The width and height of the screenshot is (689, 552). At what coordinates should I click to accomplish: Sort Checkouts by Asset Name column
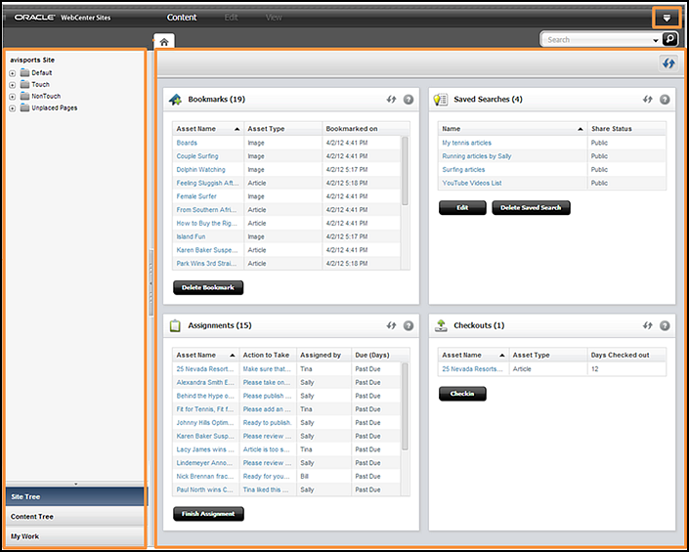[473, 355]
